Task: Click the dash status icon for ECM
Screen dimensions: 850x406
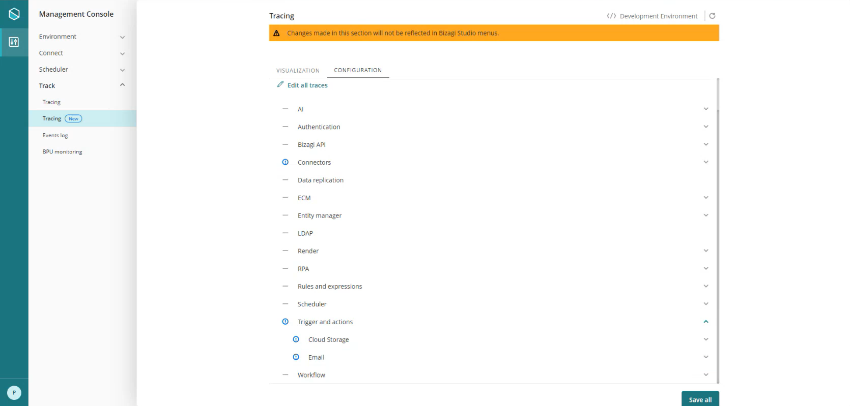Action: click(x=285, y=198)
